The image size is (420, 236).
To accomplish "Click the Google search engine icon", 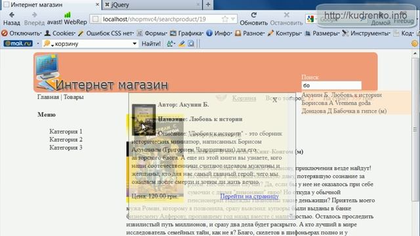I will pos(310,19).
